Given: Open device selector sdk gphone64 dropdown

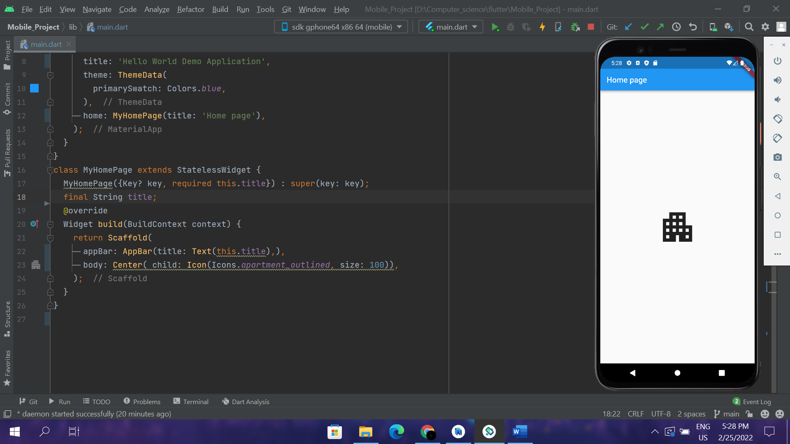Looking at the screenshot, I should [341, 27].
